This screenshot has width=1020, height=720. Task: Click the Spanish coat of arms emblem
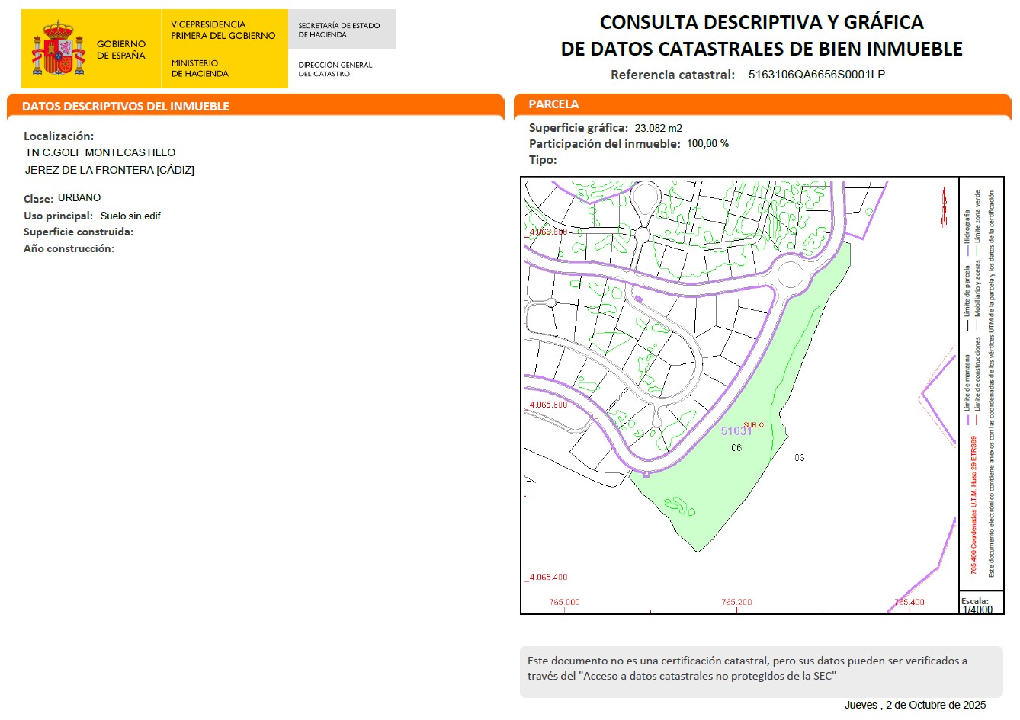click(x=58, y=50)
